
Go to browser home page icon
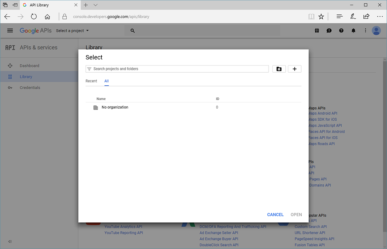coord(47,16)
